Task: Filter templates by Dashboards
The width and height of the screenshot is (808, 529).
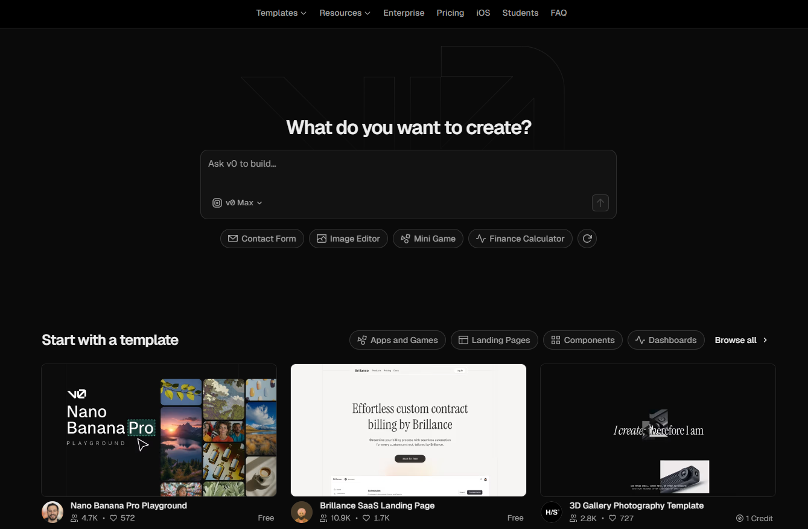Action: [x=666, y=340]
